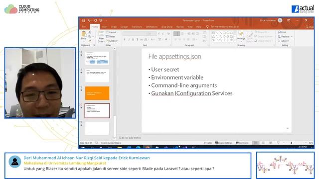Click the Erick Kurniawan account avatar

click(x=280, y=20)
